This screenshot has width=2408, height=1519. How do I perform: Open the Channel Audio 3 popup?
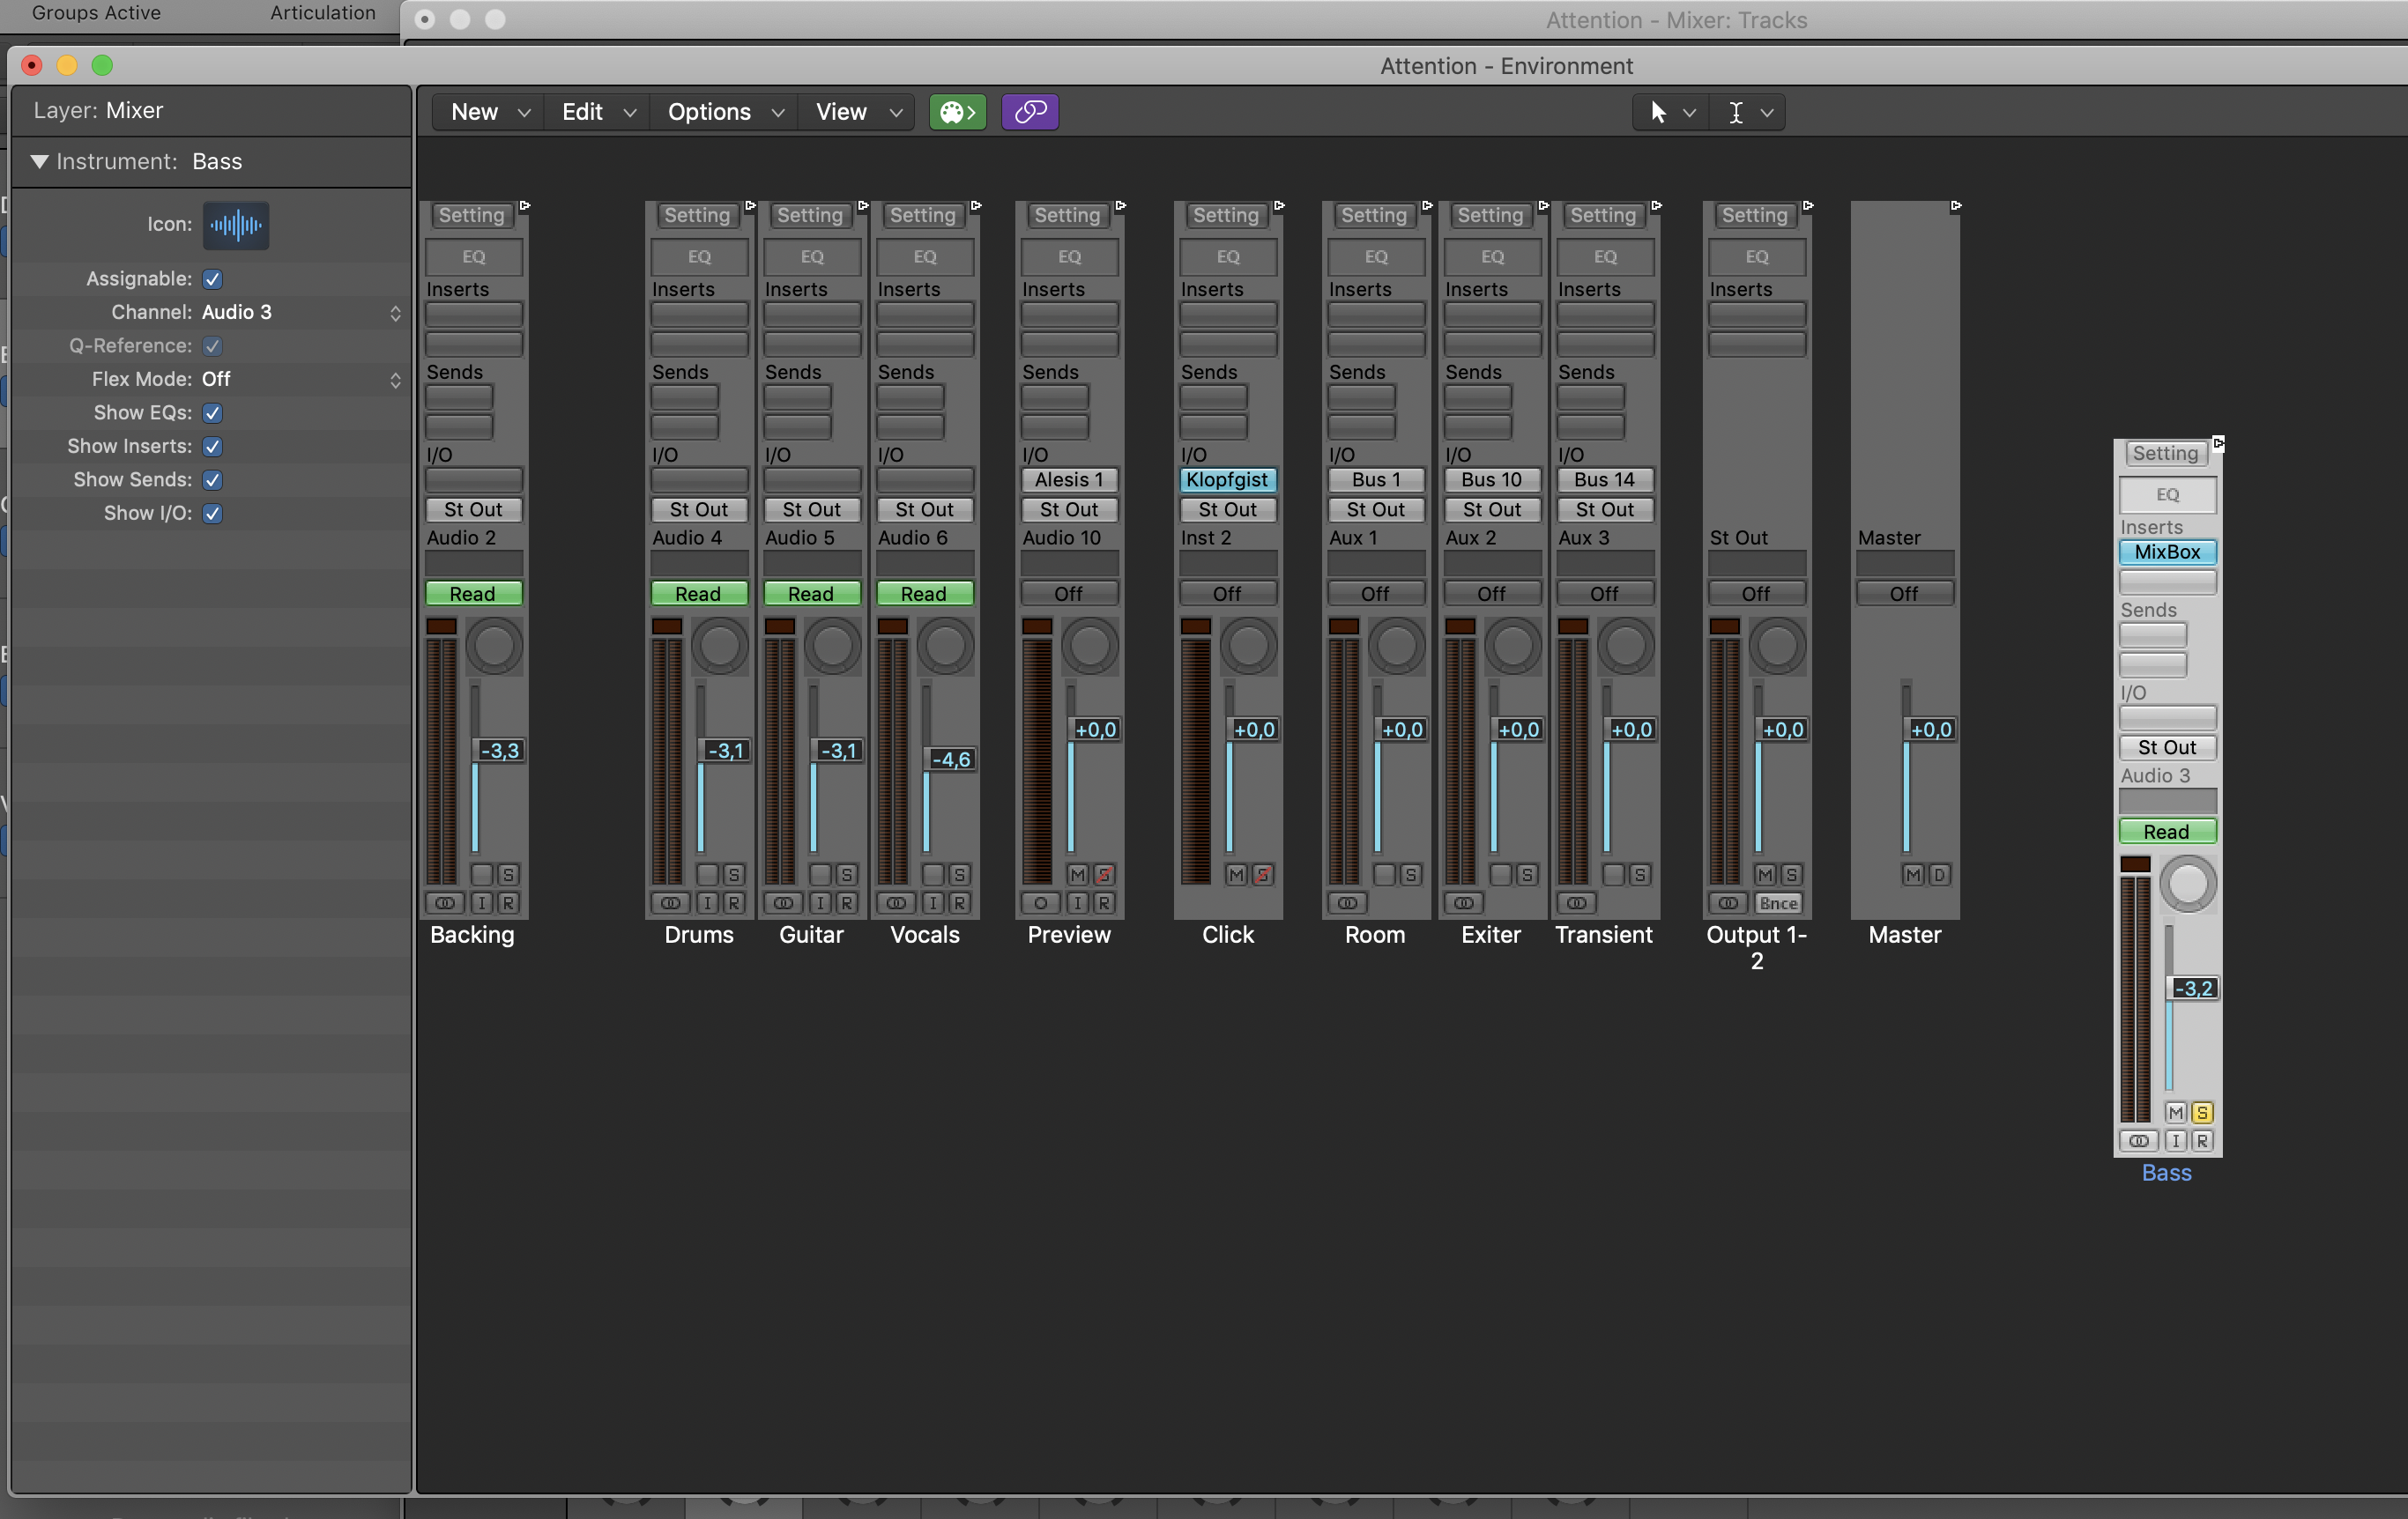(x=300, y=313)
